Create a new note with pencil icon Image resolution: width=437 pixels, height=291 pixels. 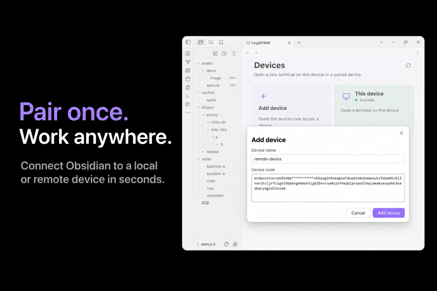215,53
